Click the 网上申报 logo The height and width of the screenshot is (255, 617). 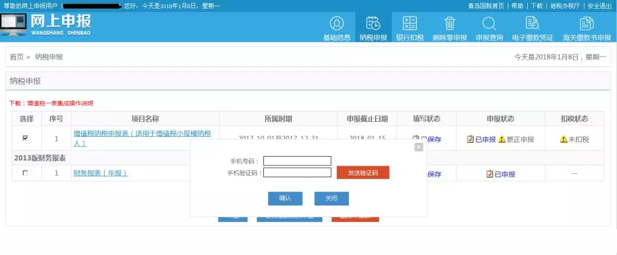[46, 25]
